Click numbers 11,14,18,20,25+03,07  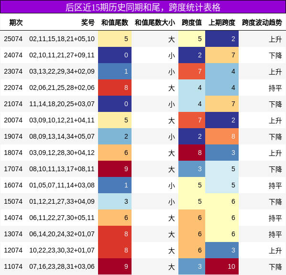point(62,104)
